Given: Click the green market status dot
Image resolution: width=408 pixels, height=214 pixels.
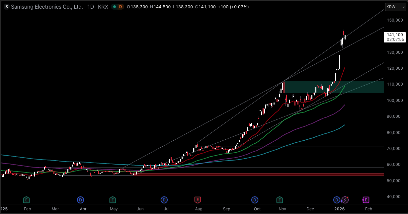Looking at the screenshot, I should pos(114,6).
